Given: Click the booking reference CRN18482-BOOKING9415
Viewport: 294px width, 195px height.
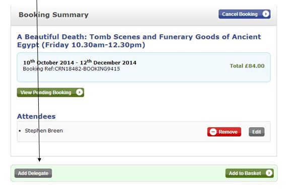Looking at the screenshot, I should (87, 69).
